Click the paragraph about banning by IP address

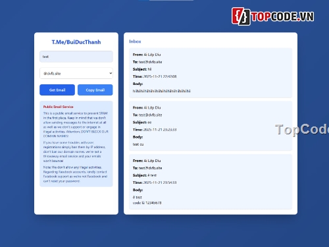74,151
